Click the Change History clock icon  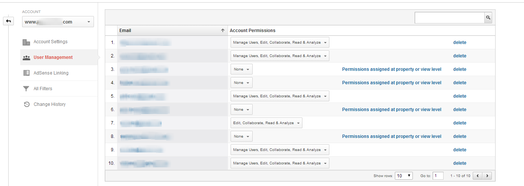[x=26, y=104]
